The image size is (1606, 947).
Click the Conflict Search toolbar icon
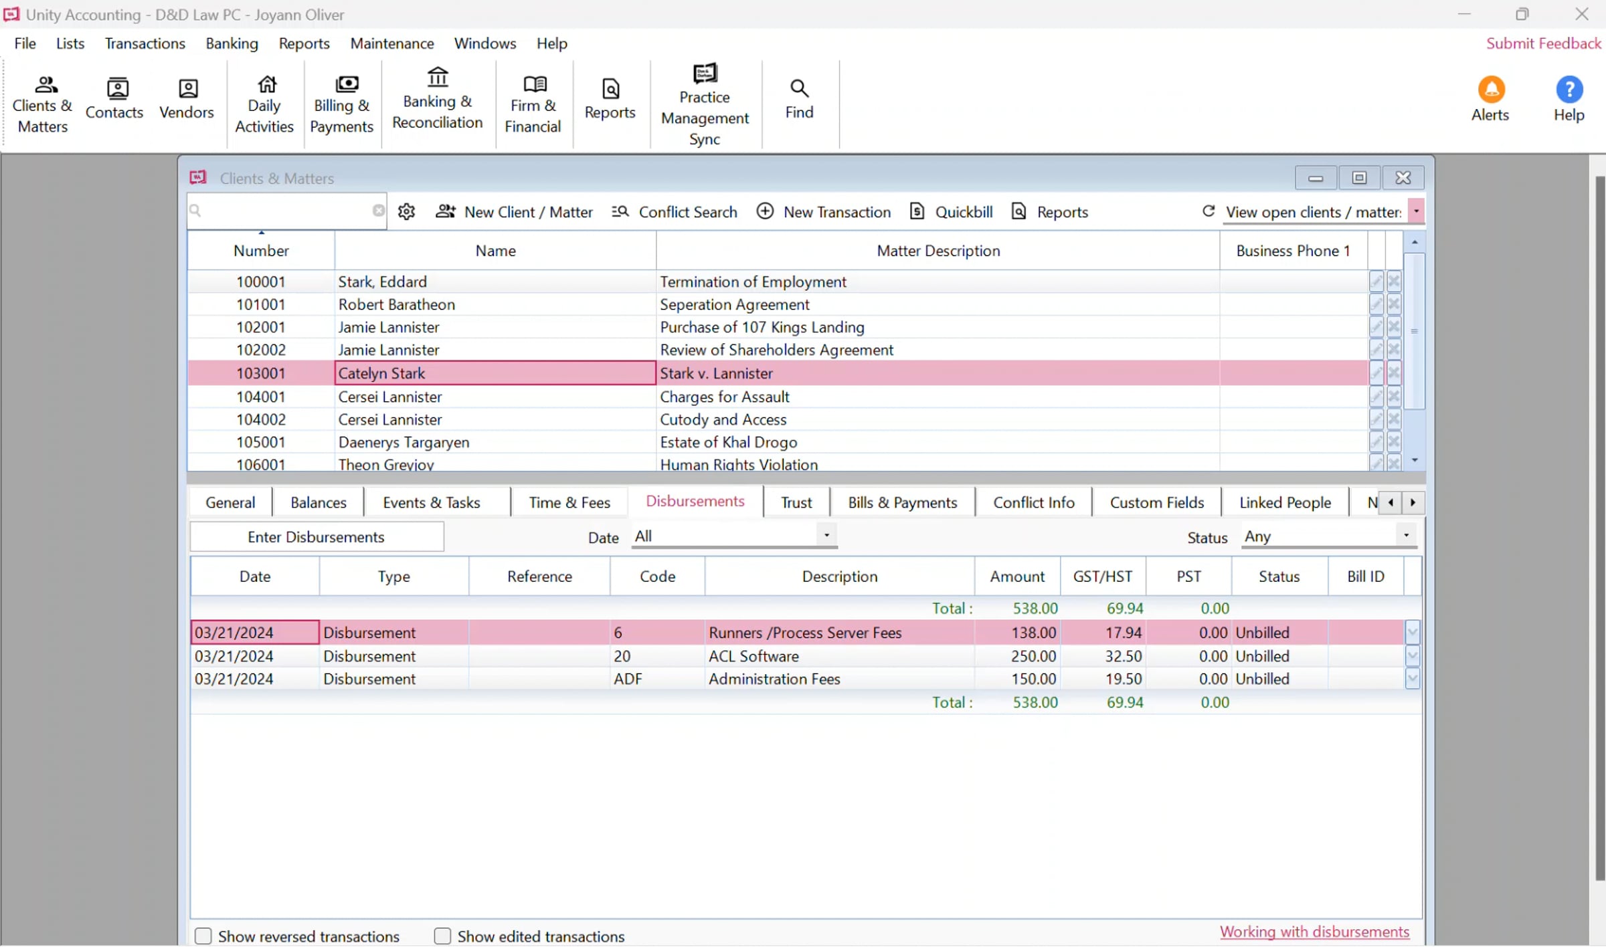pos(620,212)
